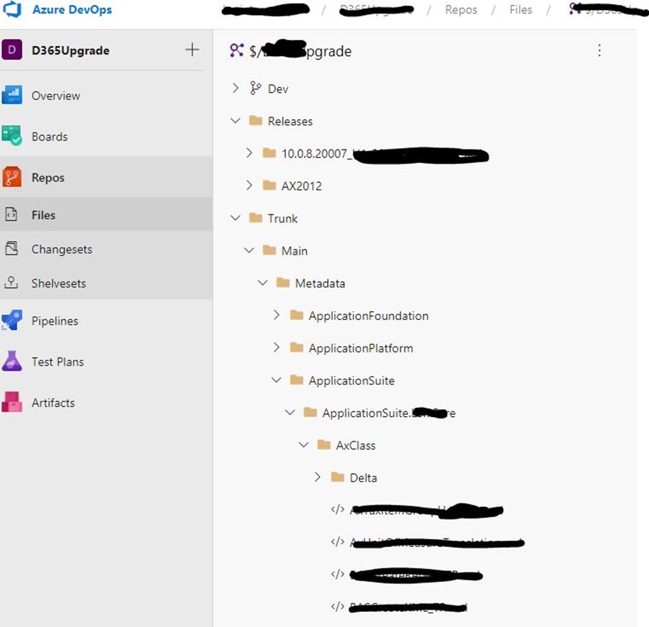Click the Metadata folder icon

(x=283, y=282)
